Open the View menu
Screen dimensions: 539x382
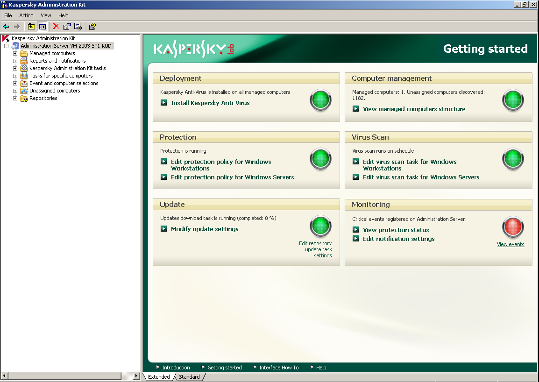point(46,15)
